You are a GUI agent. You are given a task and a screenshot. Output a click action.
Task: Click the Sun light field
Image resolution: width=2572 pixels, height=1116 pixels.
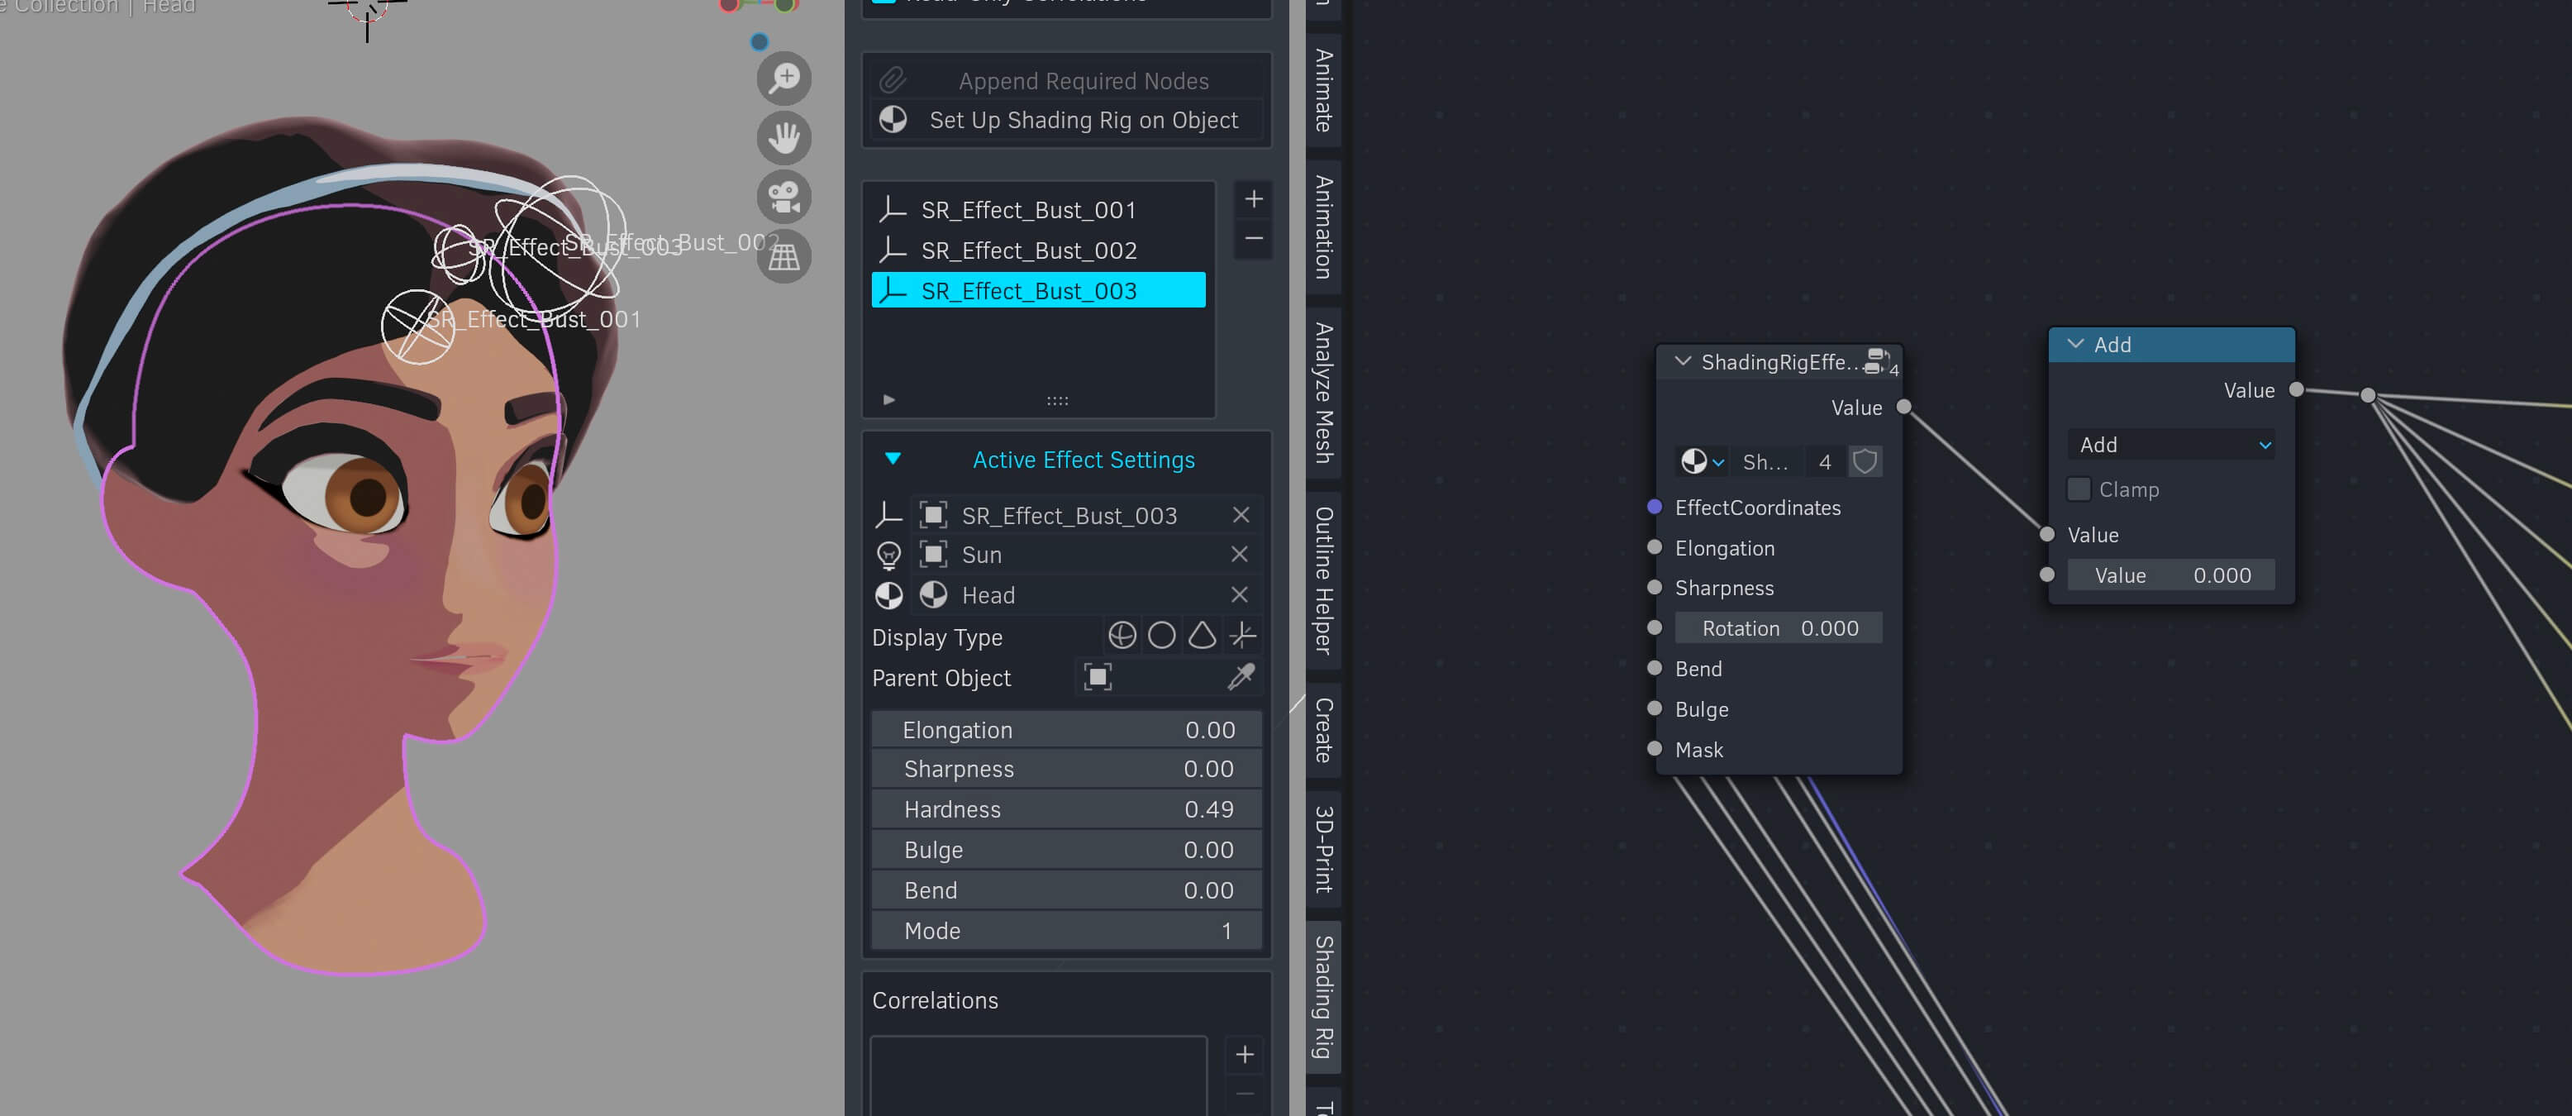(x=1086, y=555)
